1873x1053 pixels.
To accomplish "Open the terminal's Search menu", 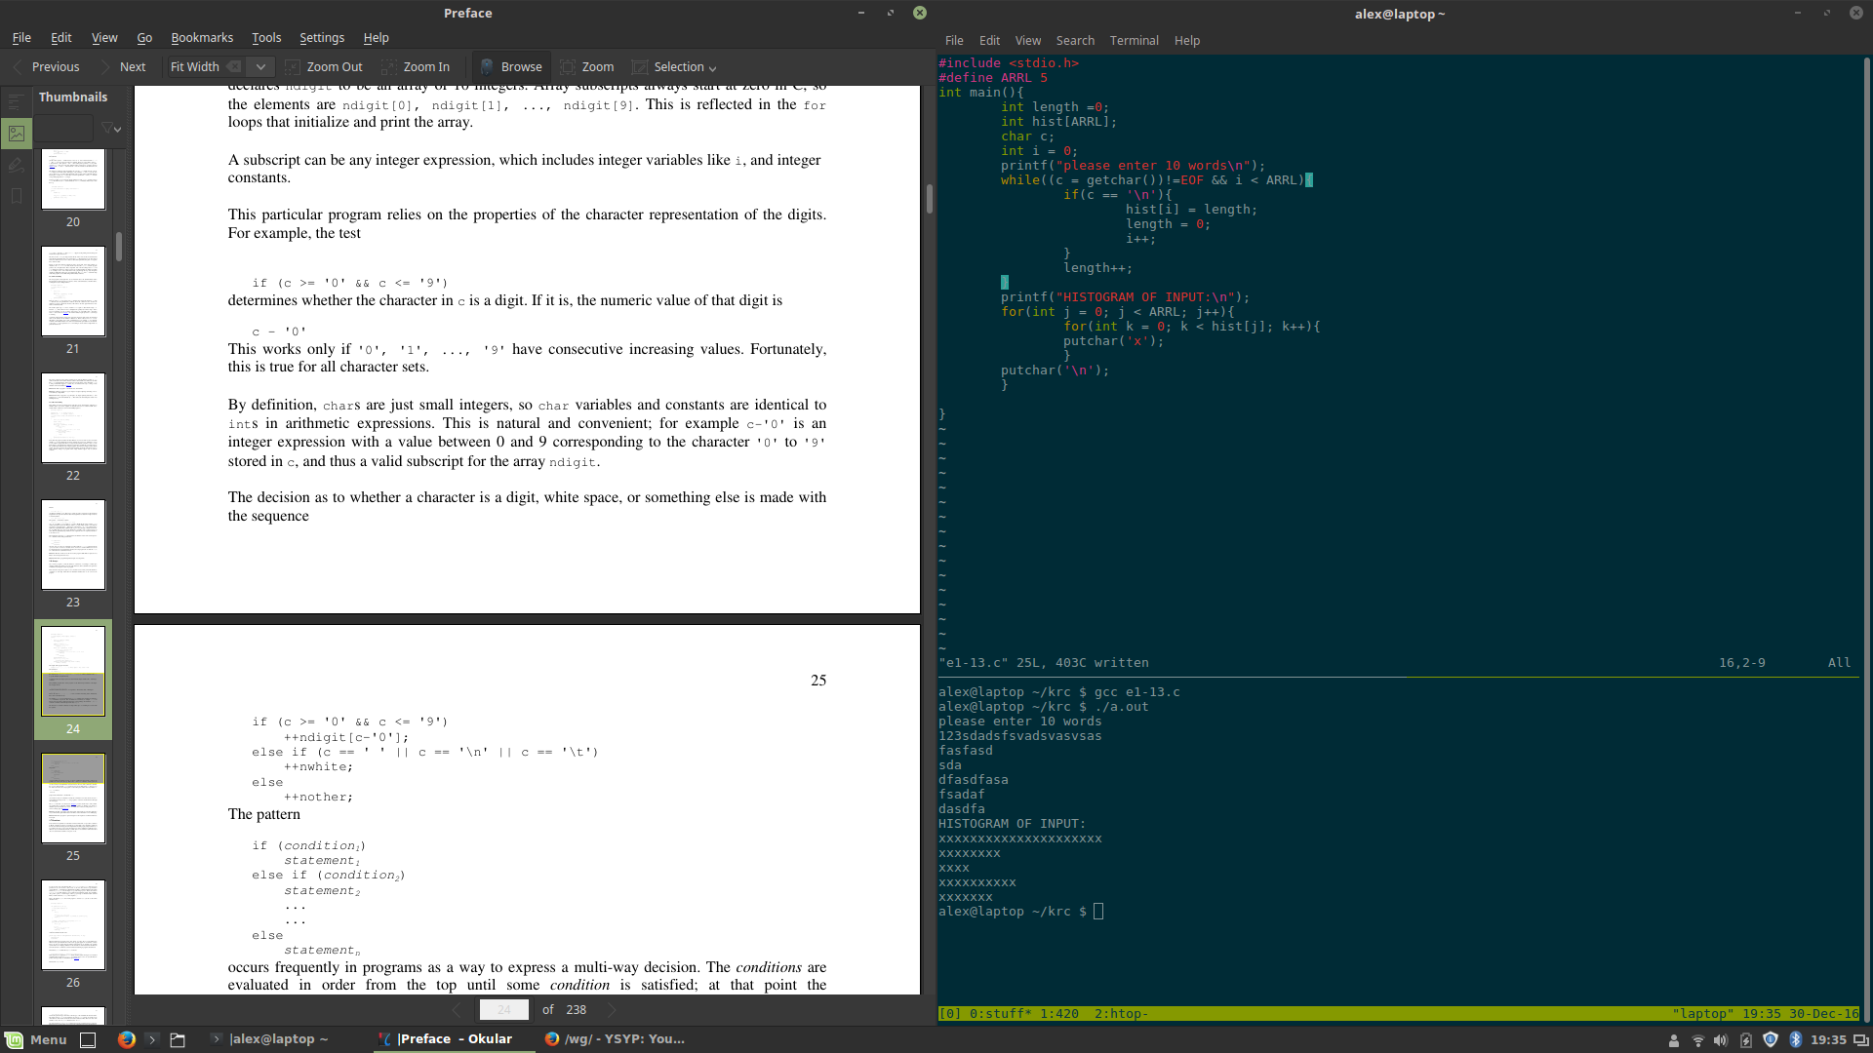I will [1074, 41].
